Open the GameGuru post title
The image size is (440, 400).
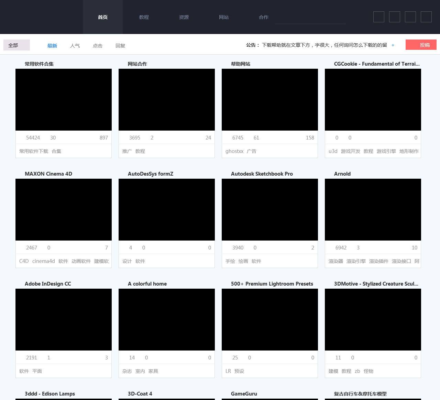pos(244,394)
